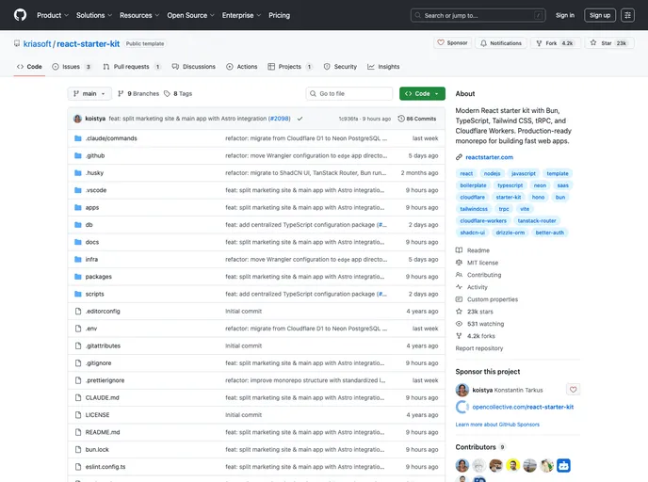Click the file icon beside .editorconfig

77,312
